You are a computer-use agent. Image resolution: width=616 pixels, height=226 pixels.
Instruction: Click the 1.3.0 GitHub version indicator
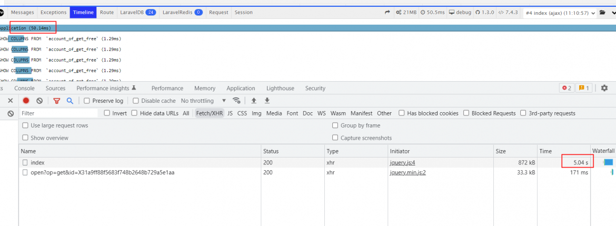pos(485,12)
